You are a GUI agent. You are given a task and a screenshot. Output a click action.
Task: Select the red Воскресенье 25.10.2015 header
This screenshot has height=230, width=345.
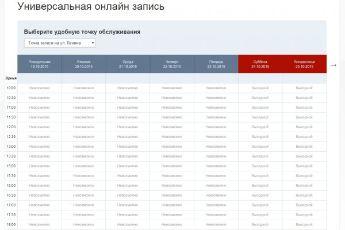coord(304,64)
